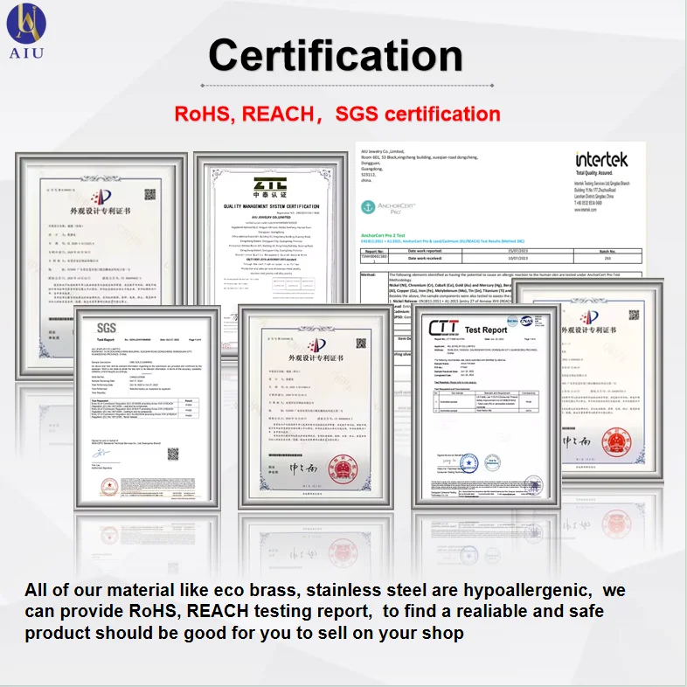Click the SGS logo on the test report

click(x=106, y=328)
